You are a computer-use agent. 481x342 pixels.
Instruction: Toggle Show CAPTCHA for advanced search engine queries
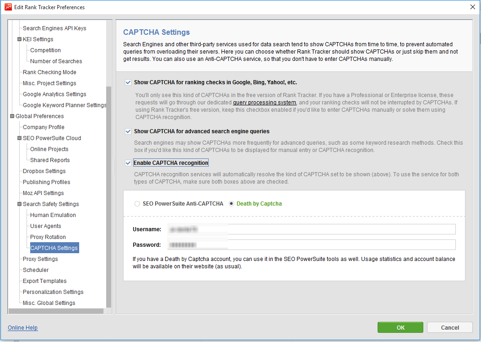click(x=128, y=131)
